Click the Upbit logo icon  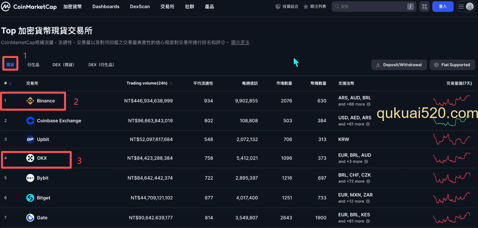(x=30, y=139)
